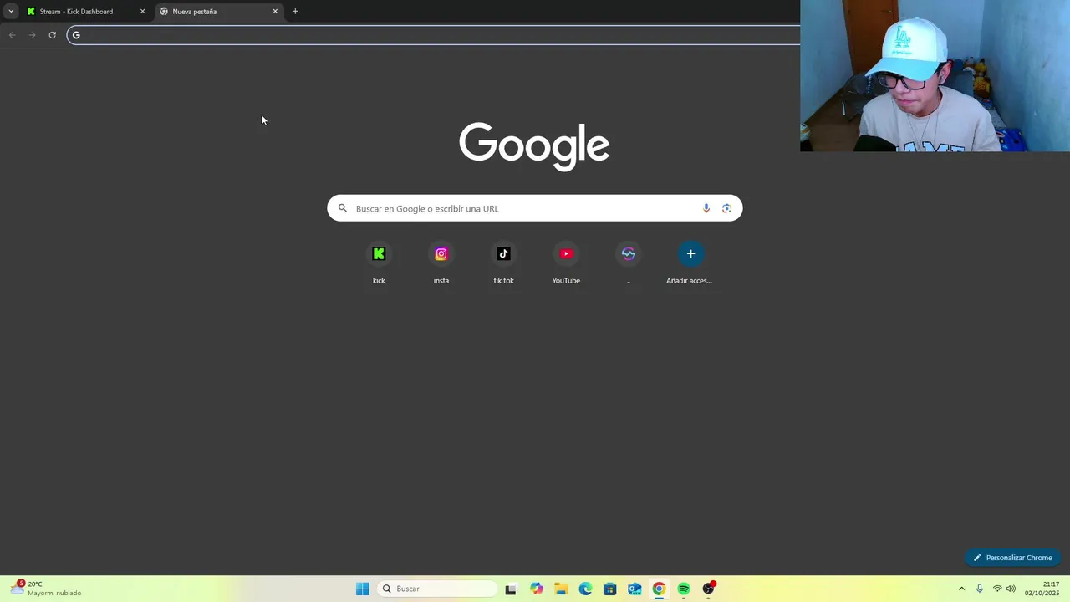Open the tab search dropdown arrow
This screenshot has height=602, width=1070.
11,12
